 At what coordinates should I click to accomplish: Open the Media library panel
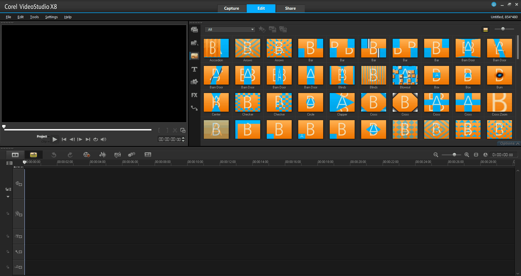point(194,30)
